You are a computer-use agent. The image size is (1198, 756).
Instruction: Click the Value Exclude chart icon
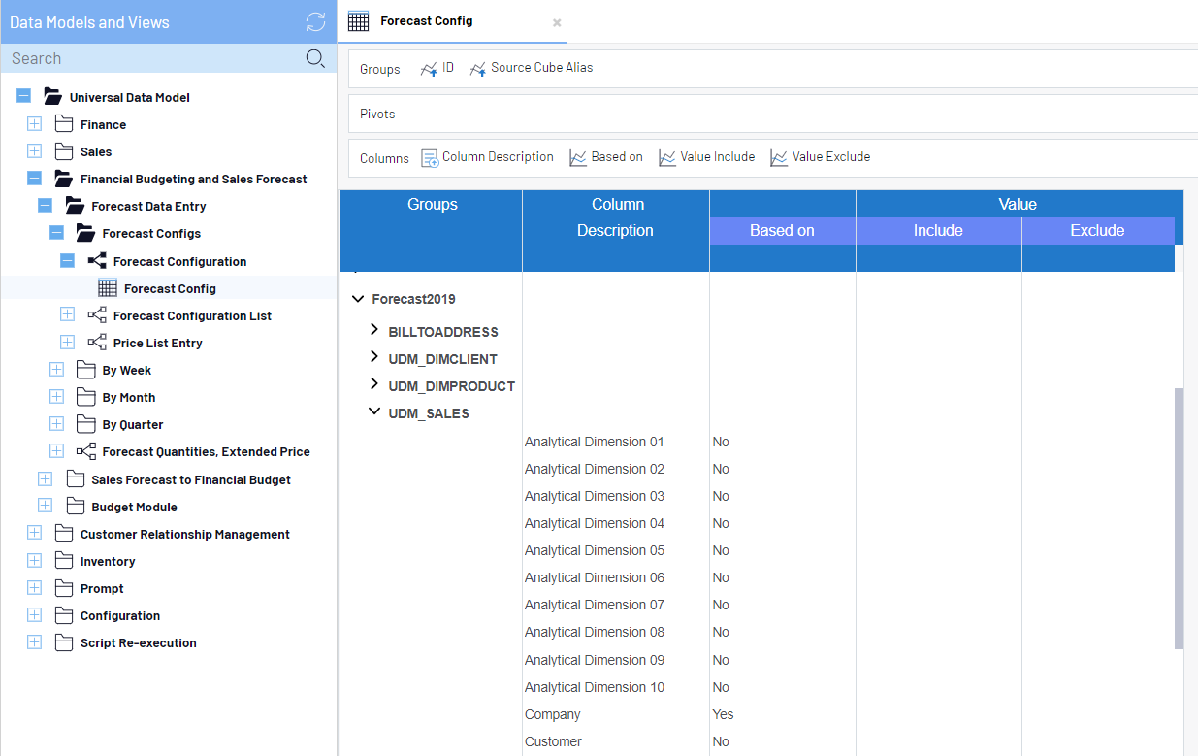tap(779, 158)
